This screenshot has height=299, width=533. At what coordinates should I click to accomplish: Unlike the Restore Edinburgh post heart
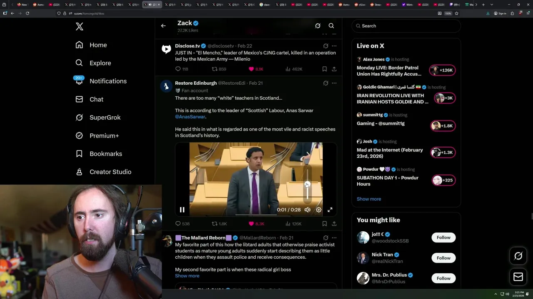[257, 223]
